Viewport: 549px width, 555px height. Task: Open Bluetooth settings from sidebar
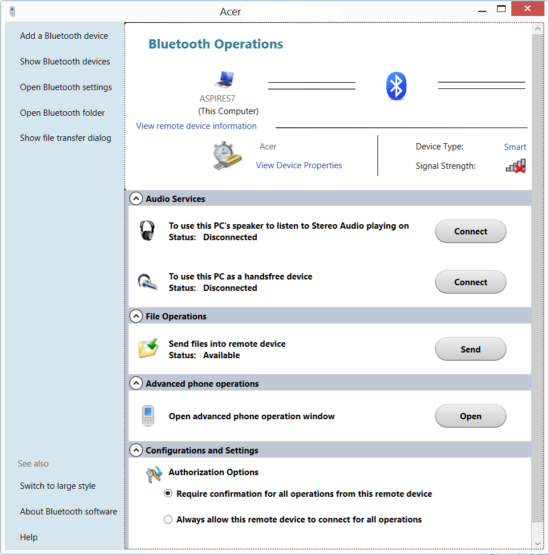coord(66,87)
